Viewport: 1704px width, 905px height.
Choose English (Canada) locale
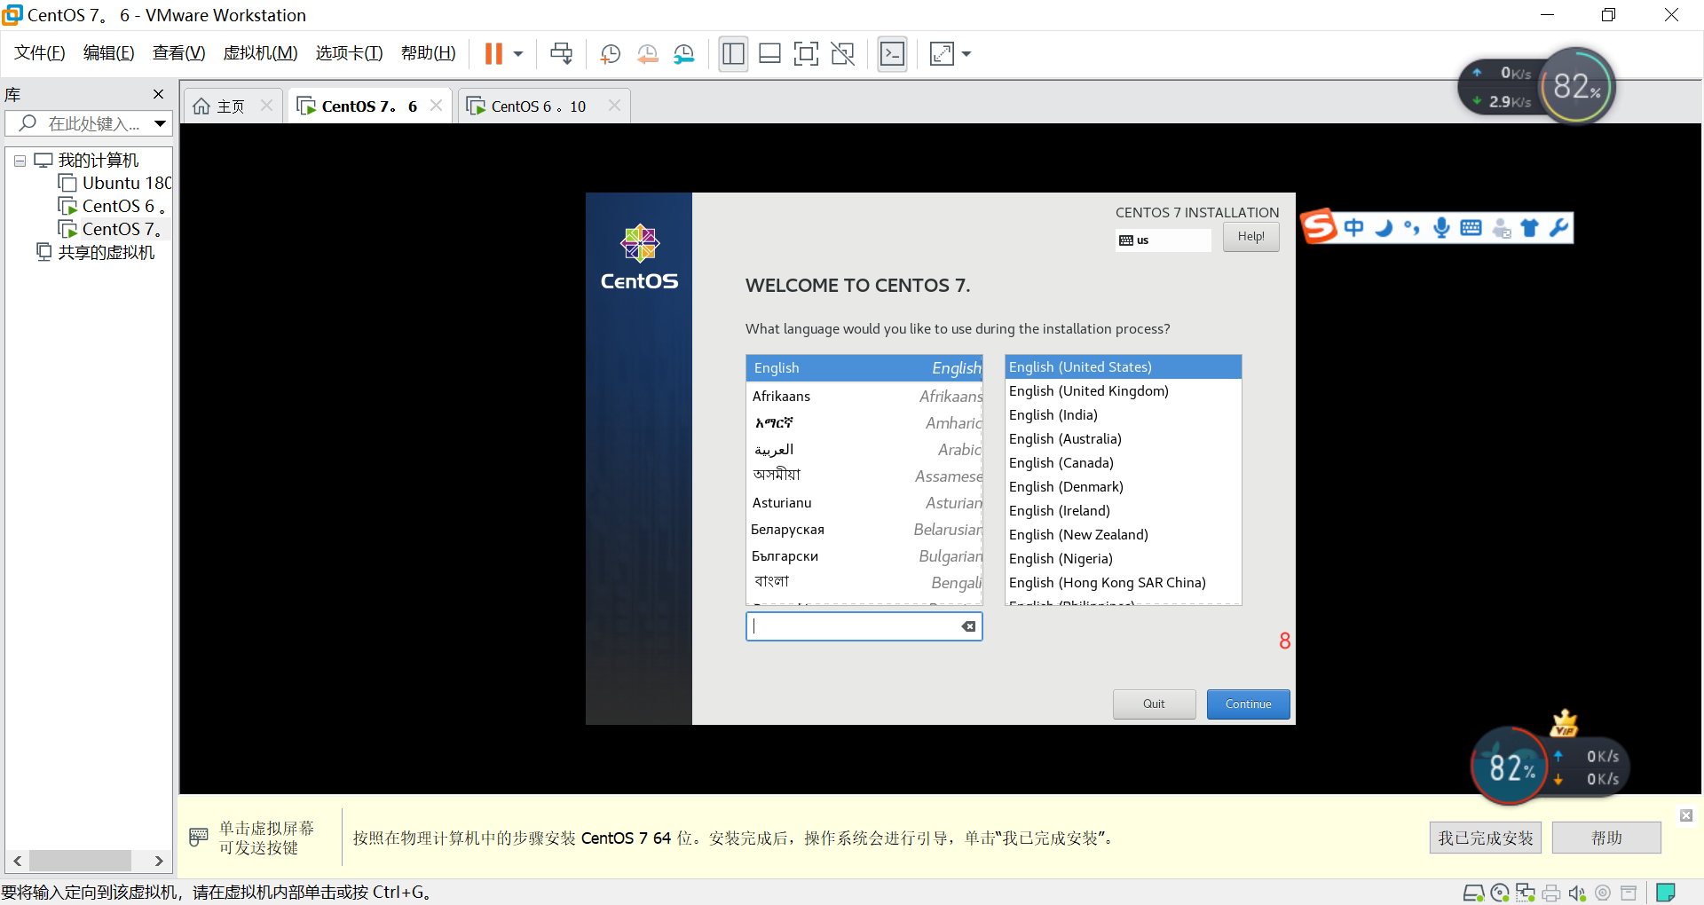[x=1123, y=462]
